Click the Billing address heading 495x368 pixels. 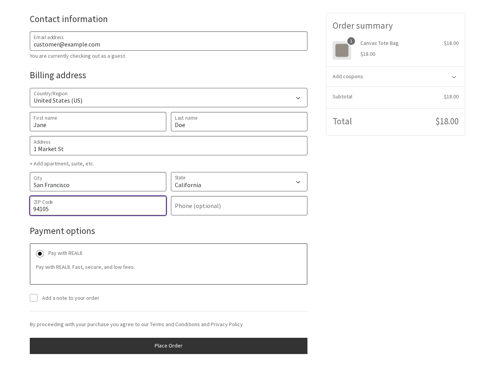(x=58, y=75)
